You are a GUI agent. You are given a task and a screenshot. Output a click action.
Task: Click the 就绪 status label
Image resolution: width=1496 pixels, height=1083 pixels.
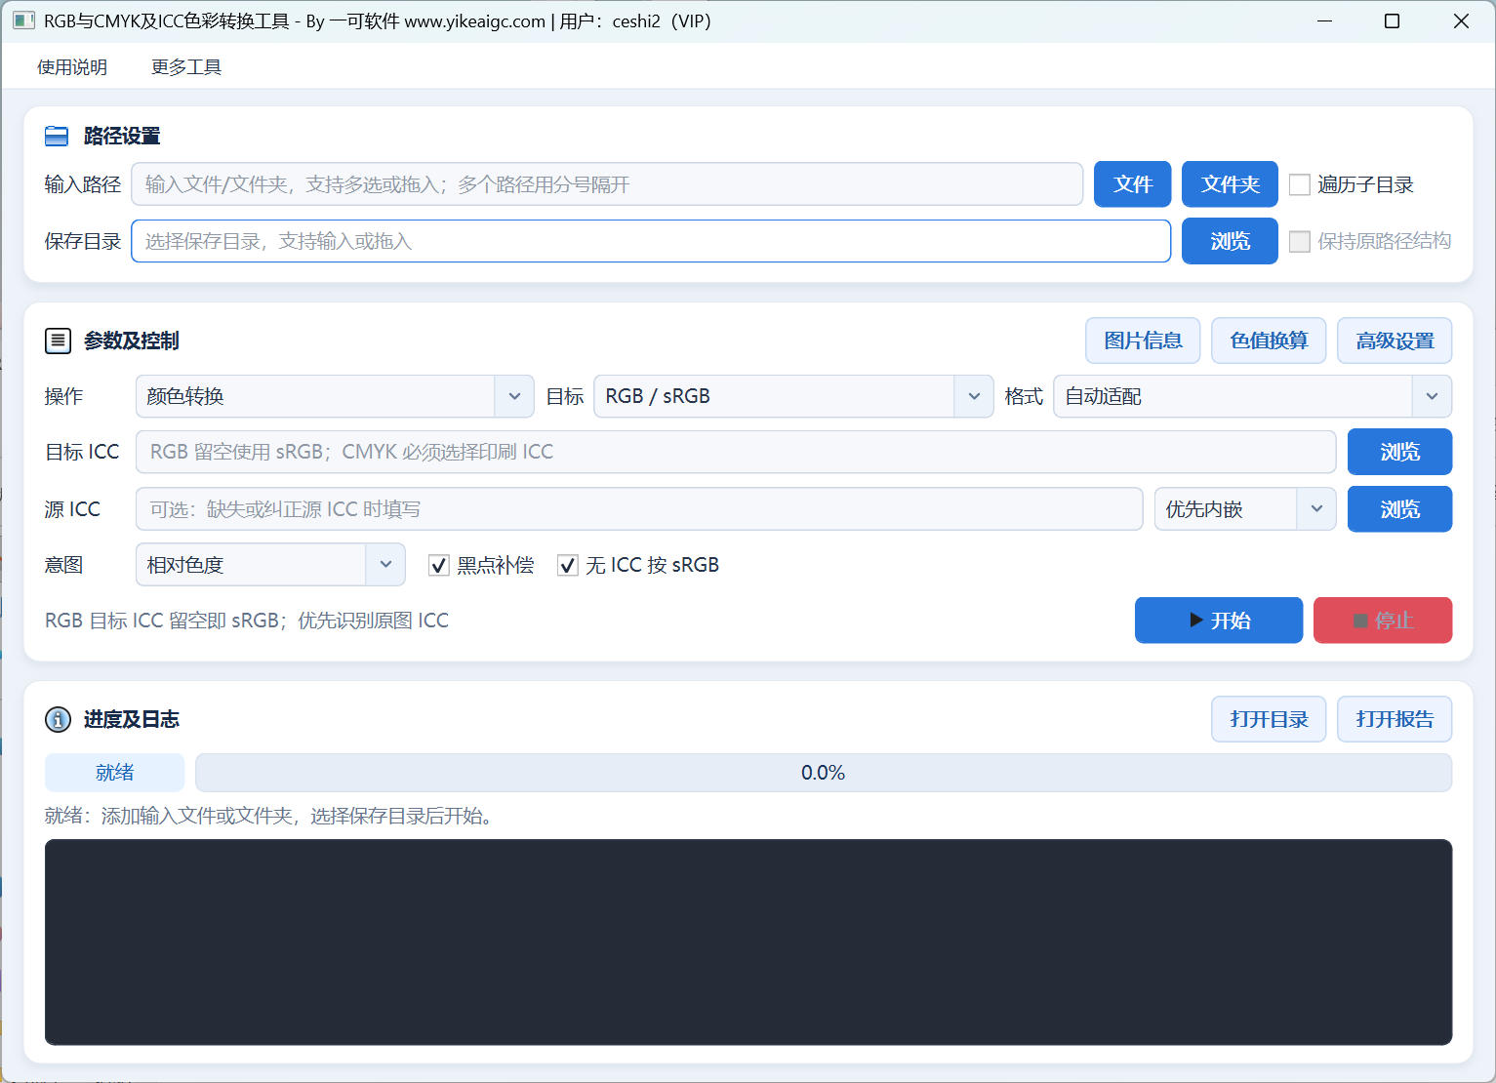(x=115, y=773)
